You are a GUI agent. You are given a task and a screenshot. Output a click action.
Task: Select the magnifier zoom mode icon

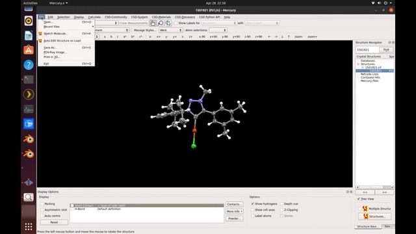point(161,23)
